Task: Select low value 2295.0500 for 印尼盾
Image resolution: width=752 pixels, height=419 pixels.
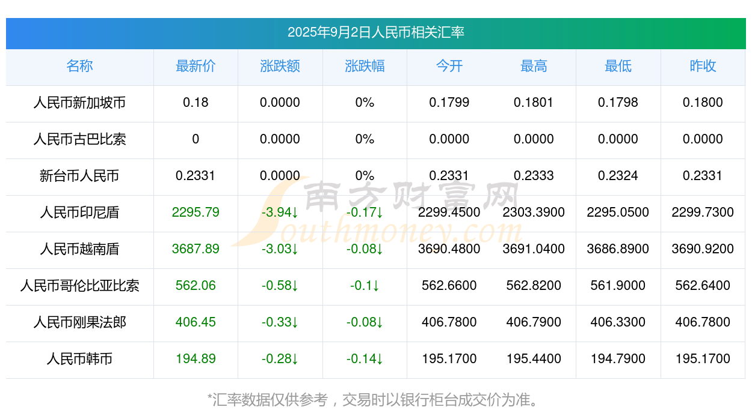Action: (618, 213)
